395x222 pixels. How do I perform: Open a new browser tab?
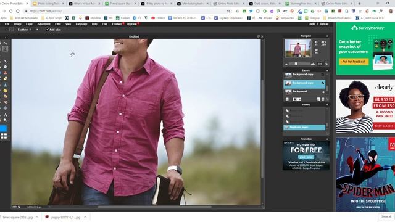(x=359, y=4)
